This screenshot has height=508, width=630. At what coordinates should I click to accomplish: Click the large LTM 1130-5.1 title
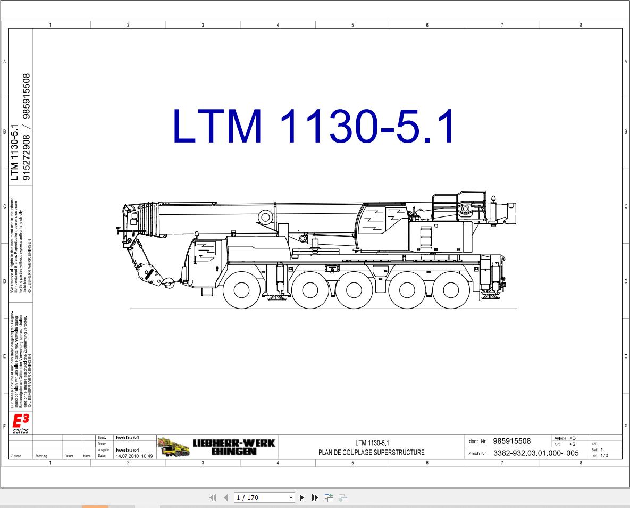314,126
